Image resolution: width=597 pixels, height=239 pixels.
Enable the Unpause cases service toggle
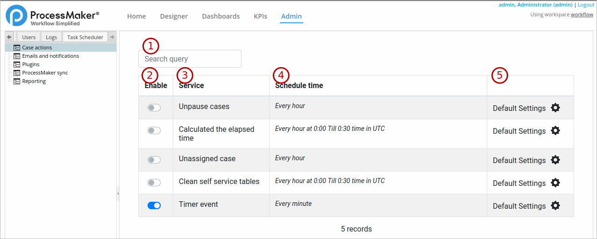154,108
